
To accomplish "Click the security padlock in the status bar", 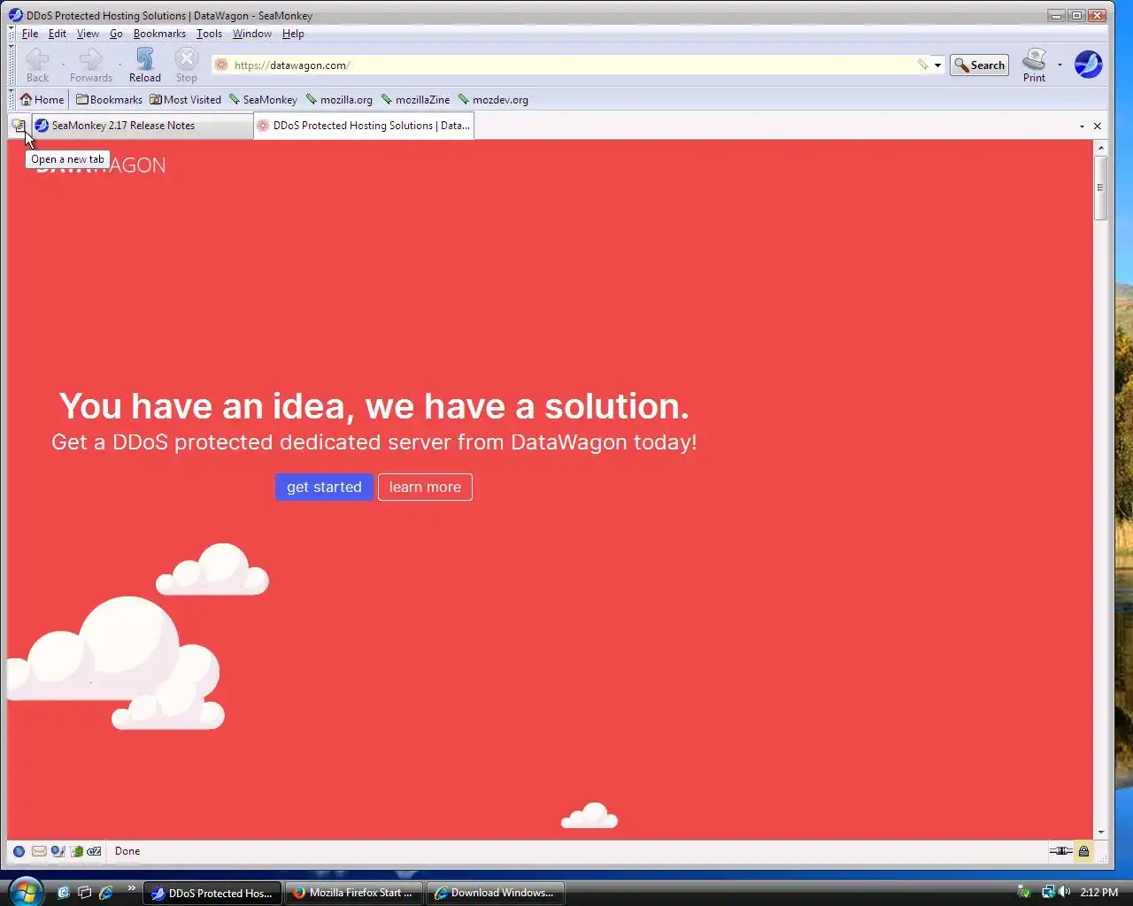I will point(1083,851).
